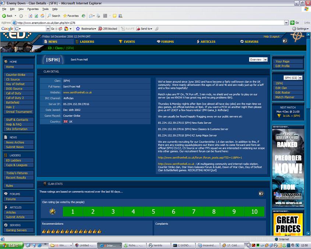This screenshot has height=249, width=311.
Task: Click the AutoFill button on the Google toolbar
Action: coord(128,29)
